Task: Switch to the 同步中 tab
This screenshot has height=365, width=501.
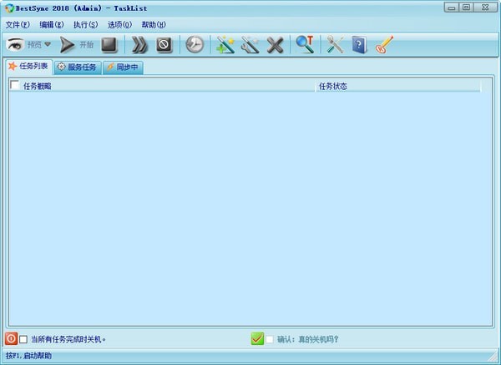Action: (123, 67)
